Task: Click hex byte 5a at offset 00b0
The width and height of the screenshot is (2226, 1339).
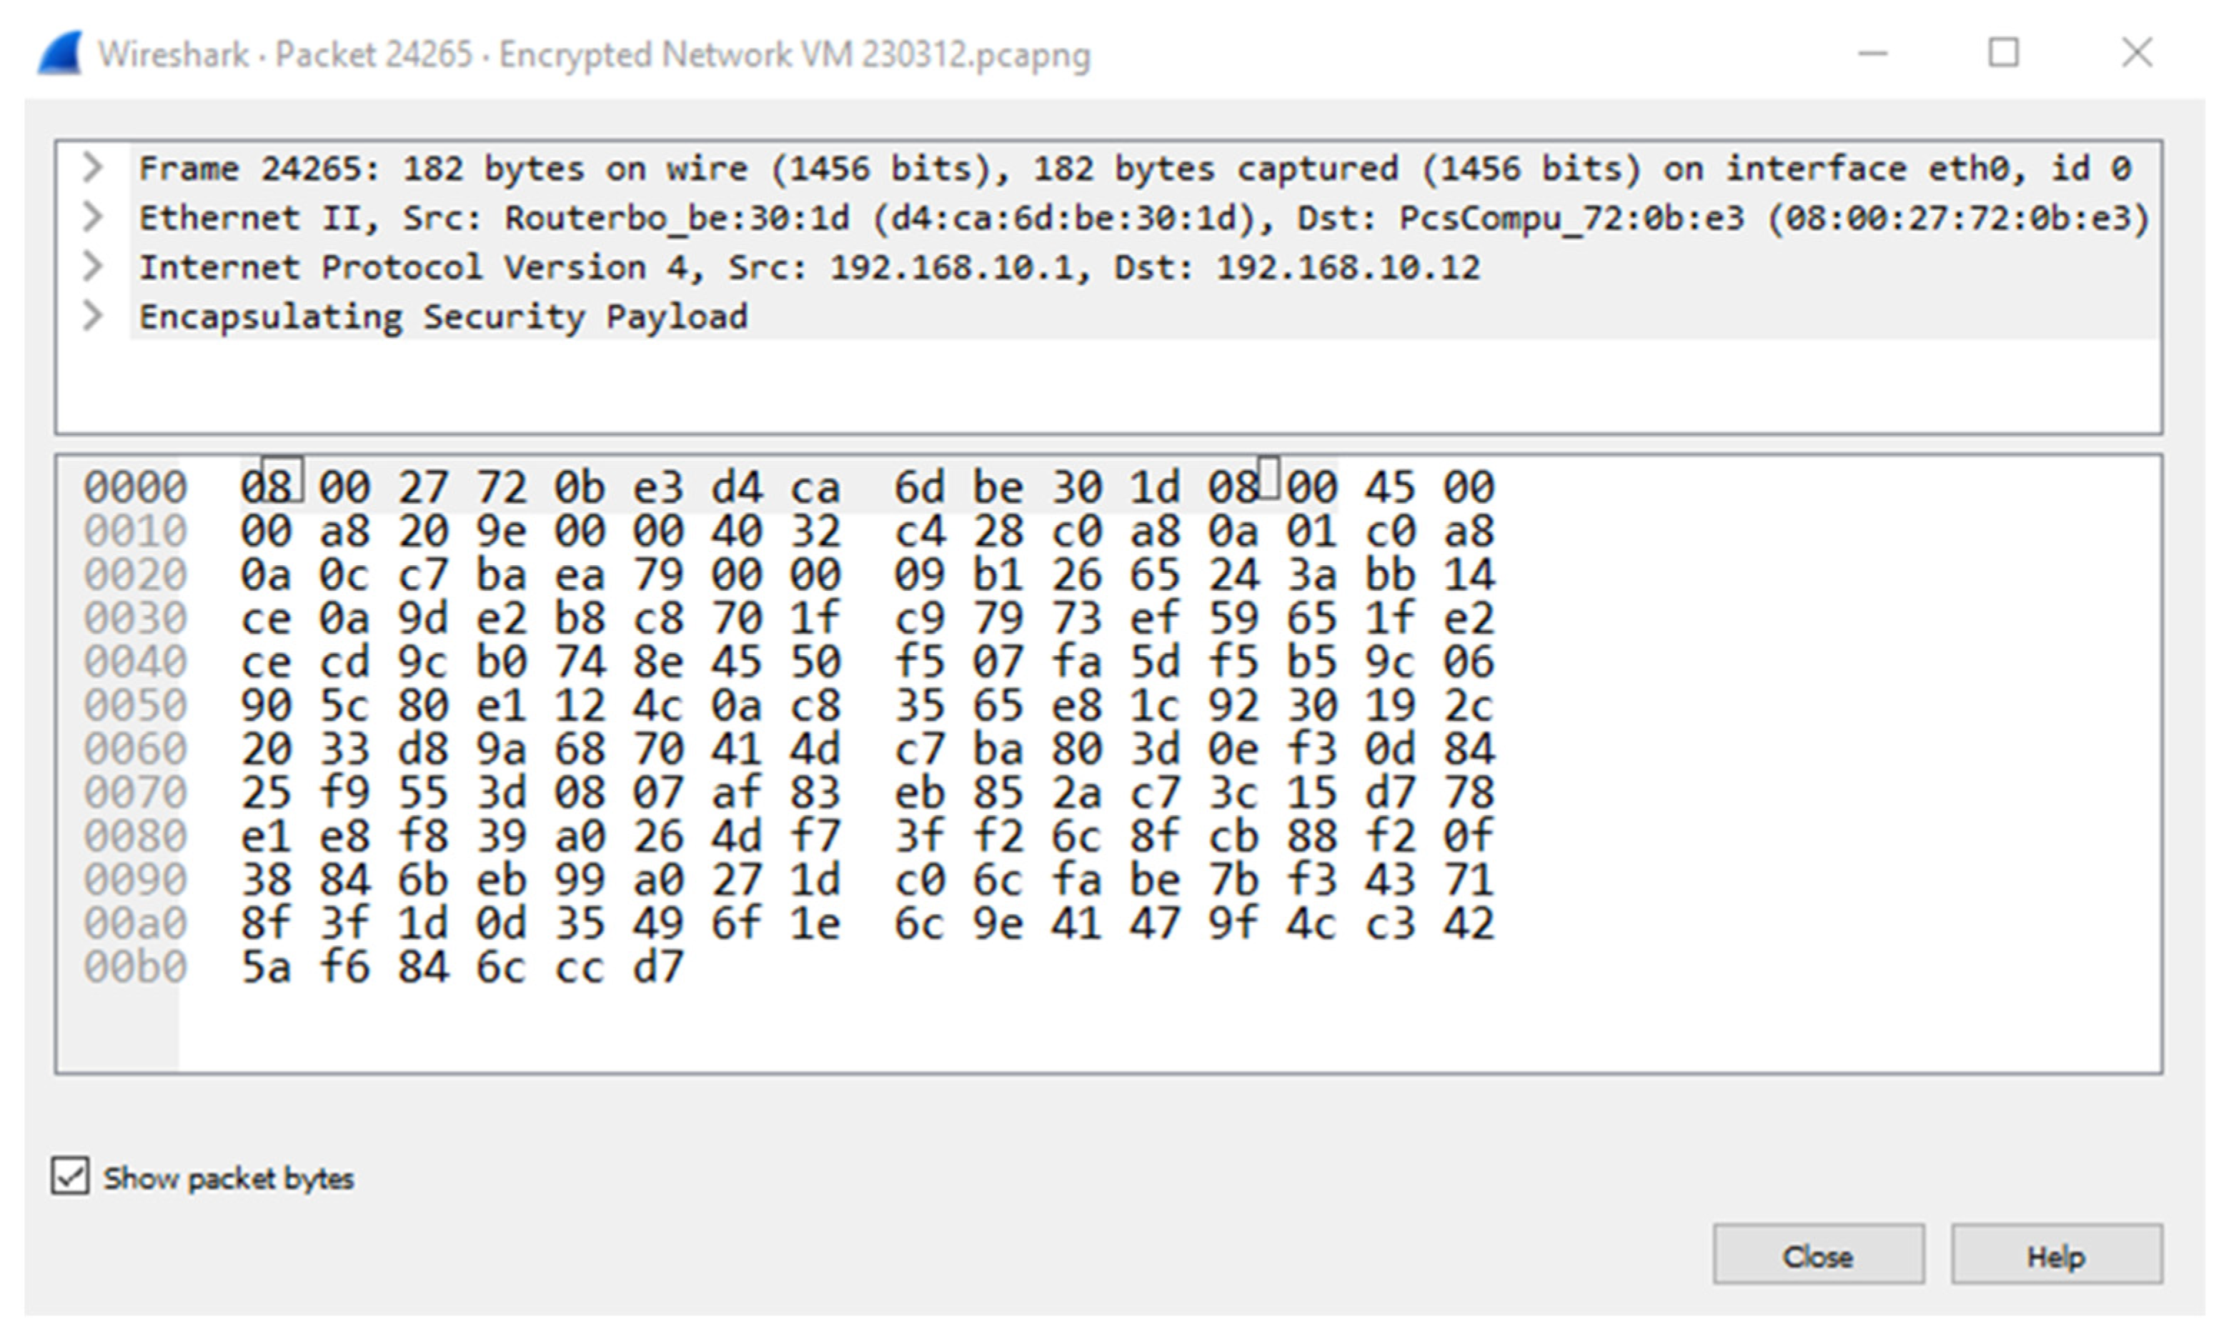Action: (x=266, y=968)
